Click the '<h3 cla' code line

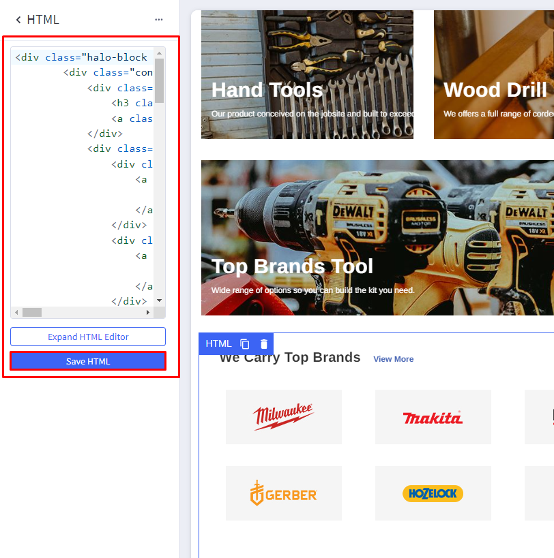(x=132, y=103)
